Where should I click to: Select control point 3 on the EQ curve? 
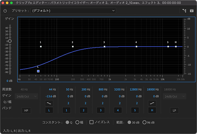104,47
